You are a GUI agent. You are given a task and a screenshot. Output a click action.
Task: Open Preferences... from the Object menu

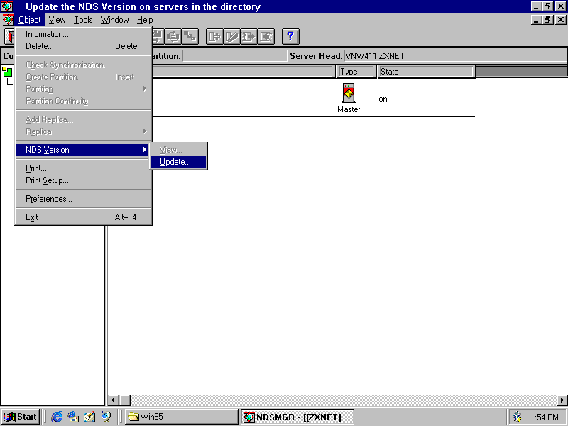(x=83, y=199)
